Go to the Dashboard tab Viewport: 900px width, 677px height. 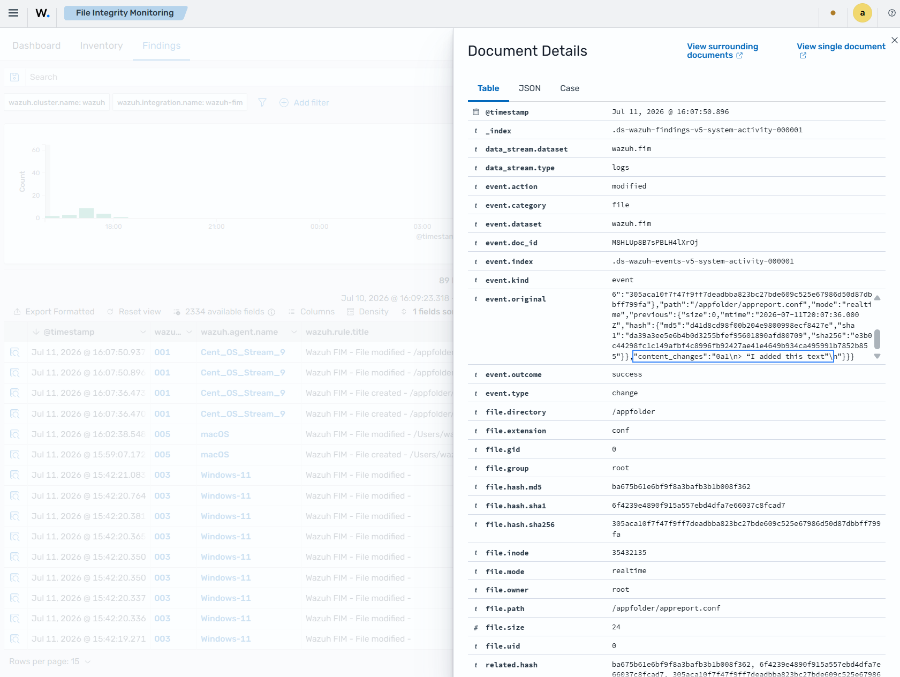pos(36,46)
